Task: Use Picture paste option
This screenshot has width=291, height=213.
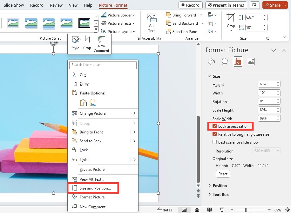Action: coord(93,102)
